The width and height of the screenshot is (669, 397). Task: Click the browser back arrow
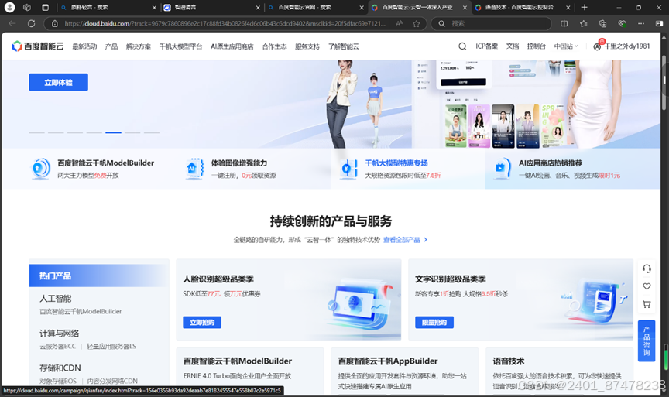click(x=12, y=23)
